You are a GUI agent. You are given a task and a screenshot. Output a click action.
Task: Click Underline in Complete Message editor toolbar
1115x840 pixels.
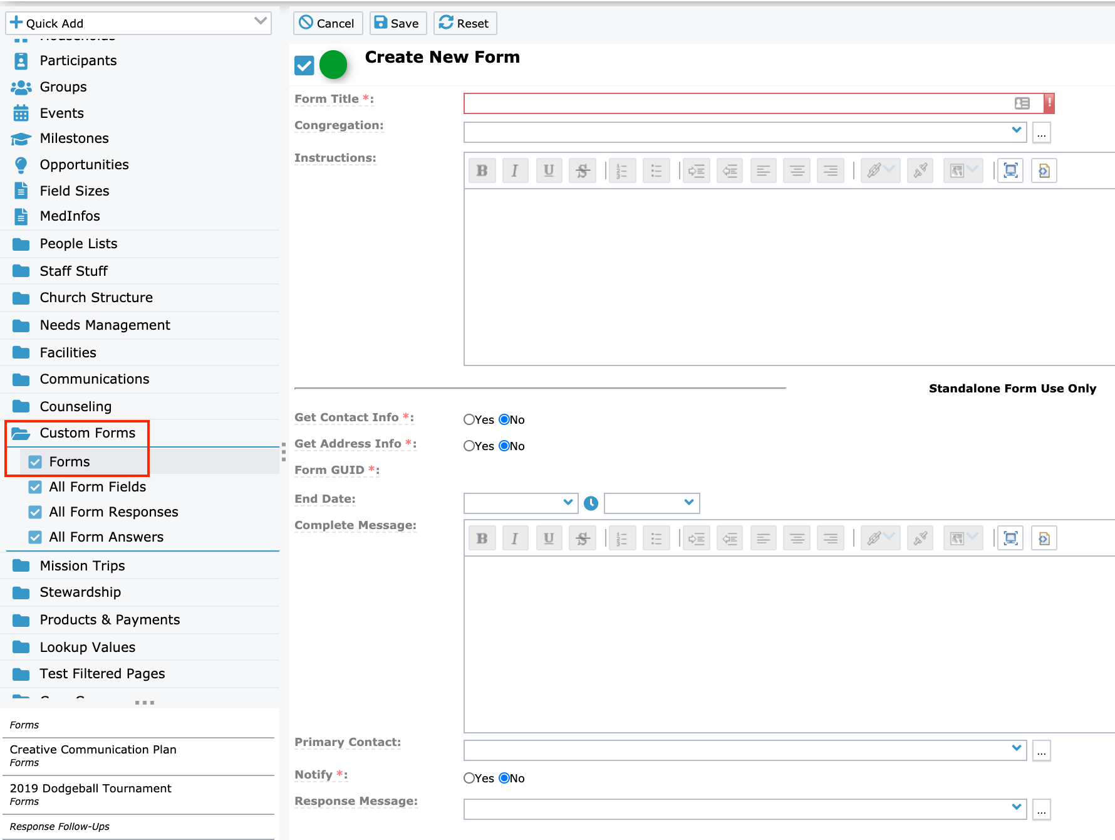549,538
